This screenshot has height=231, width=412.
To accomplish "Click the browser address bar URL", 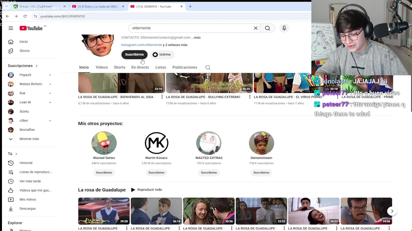I will [63, 16].
